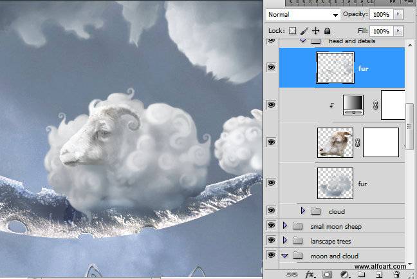The image size is (417, 279).
Task: Toggle visibility of lanscape trees group
Action: (x=271, y=240)
